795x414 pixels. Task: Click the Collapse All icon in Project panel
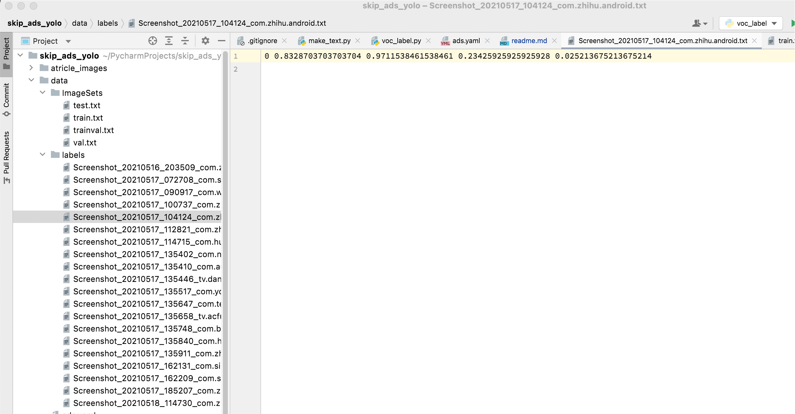point(185,41)
